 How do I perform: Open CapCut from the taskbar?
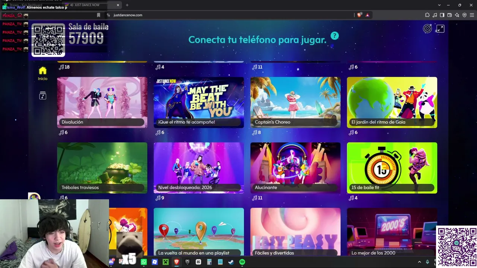coord(198,262)
